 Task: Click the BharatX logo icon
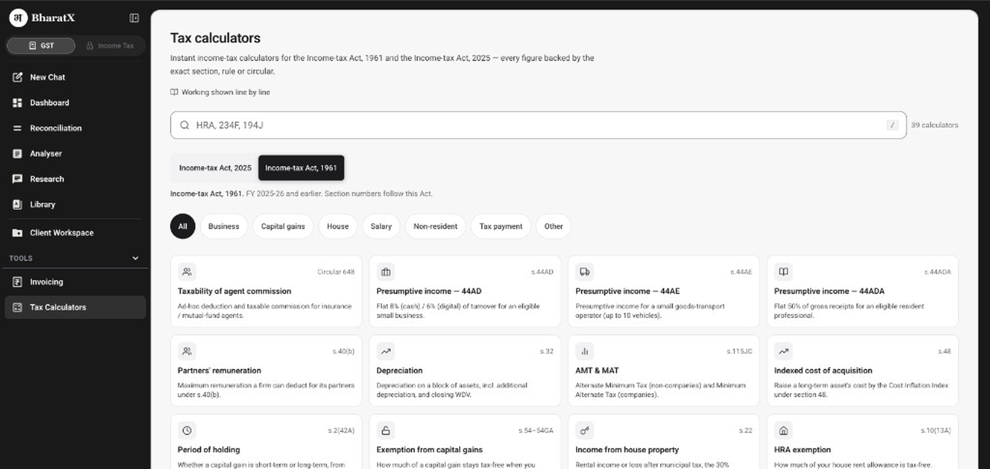coord(18,18)
